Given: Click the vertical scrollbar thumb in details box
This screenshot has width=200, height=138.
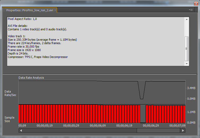Looking at the screenshot, I should (x=187, y=49).
